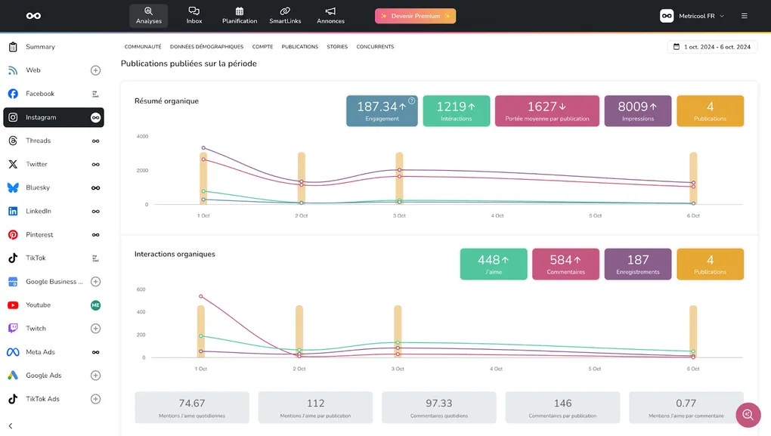The image size is (771, 436).
Task: Open the hamburger menu
Action: tap(745, 16)
